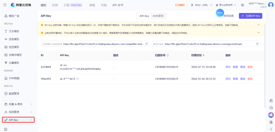Open the 使用指南 link
Viewport: 275px width, 132px height.
(228, 16)
